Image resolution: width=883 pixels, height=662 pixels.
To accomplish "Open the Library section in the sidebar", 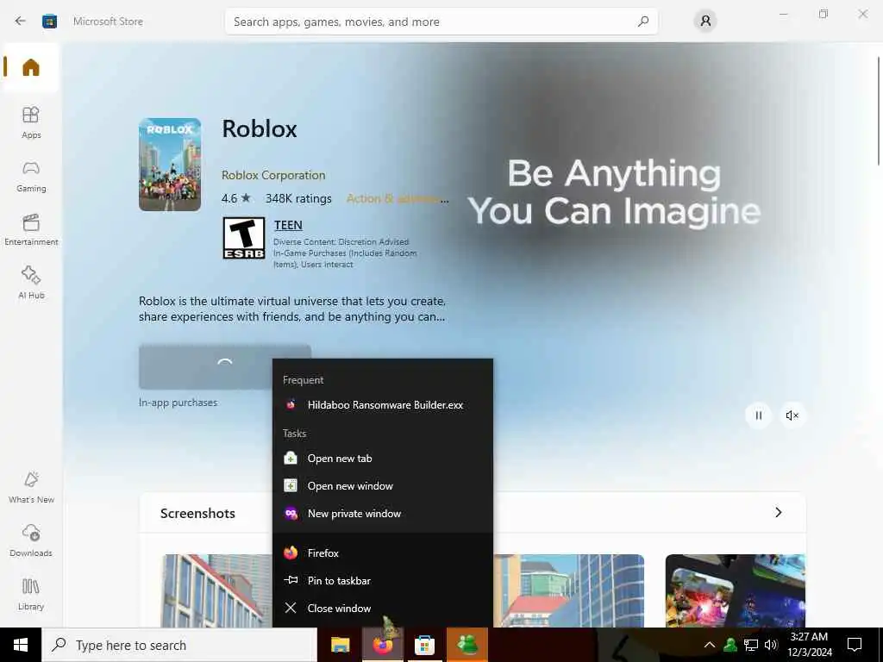I will click(31, 595).
